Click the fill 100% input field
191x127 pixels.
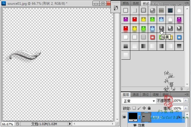point(178,108)
